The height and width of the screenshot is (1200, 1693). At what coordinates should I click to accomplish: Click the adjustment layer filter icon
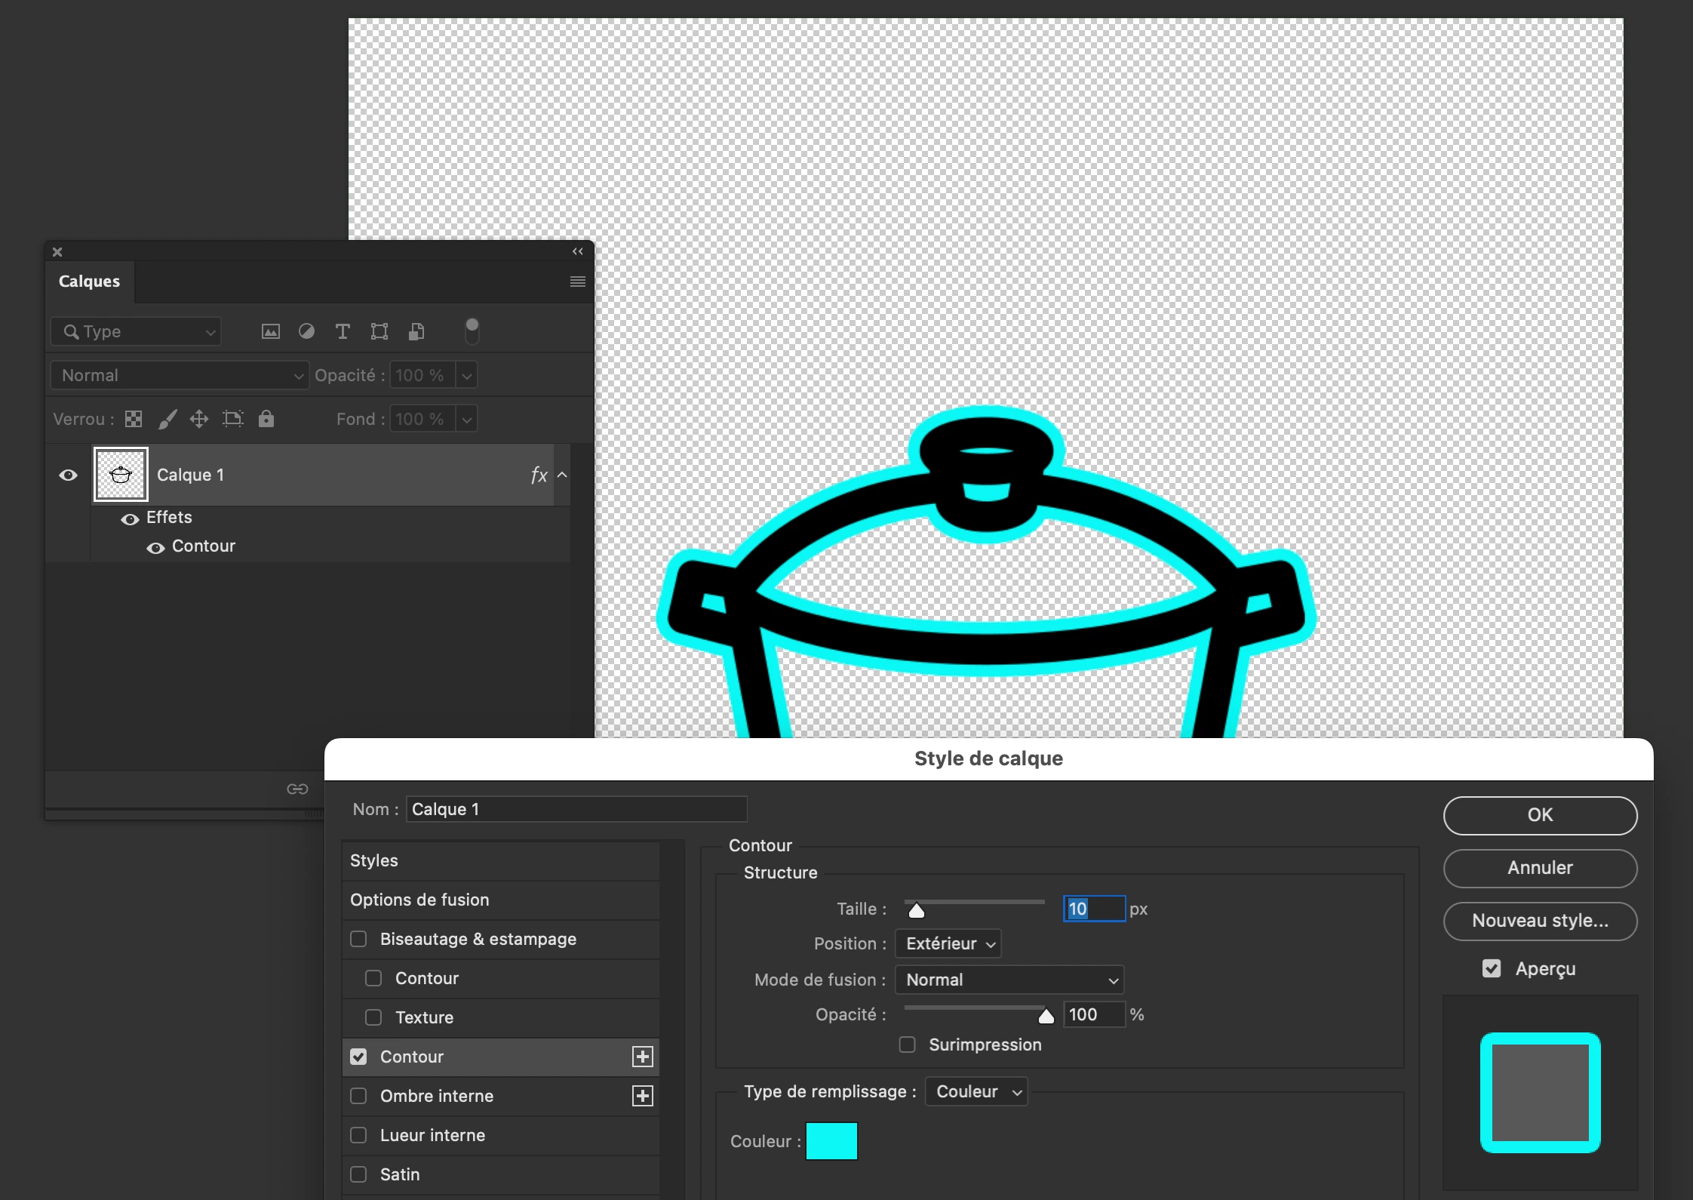(x=306, y=331)
